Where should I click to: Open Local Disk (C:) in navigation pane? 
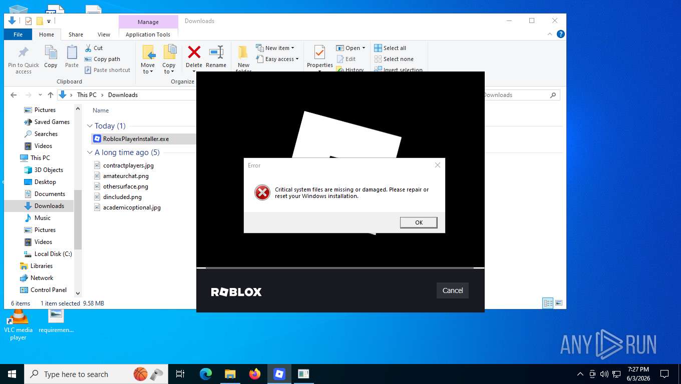(53, 254)
